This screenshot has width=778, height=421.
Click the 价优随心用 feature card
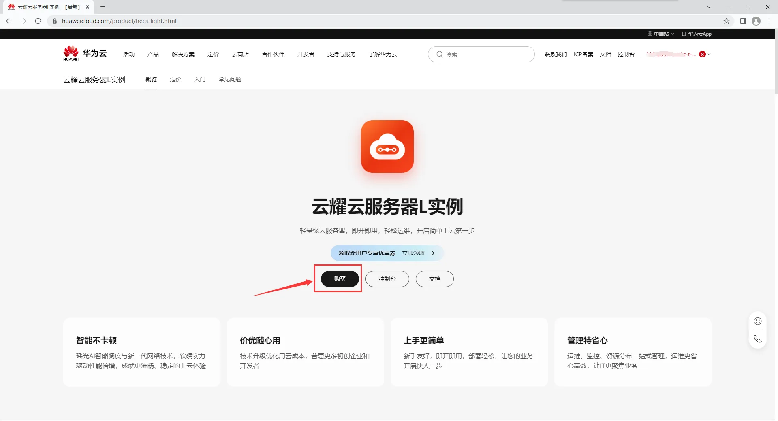(x=306, y=352)
